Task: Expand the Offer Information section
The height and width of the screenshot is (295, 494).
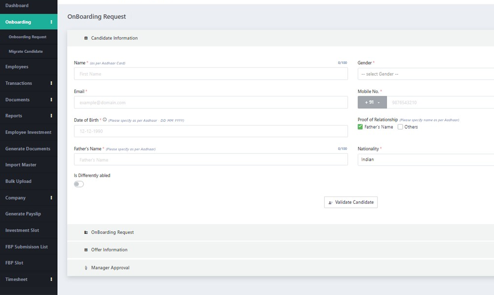Action: [x=280, y=250]
